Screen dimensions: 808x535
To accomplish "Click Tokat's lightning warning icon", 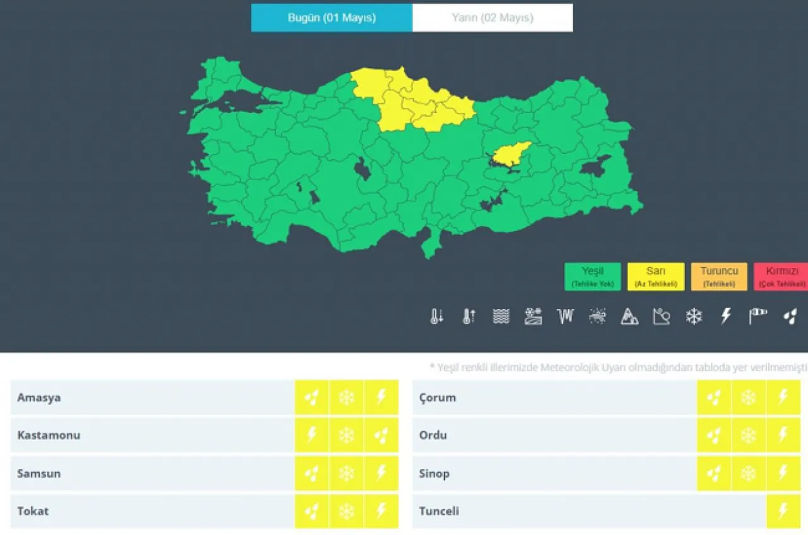I will 381,511.
